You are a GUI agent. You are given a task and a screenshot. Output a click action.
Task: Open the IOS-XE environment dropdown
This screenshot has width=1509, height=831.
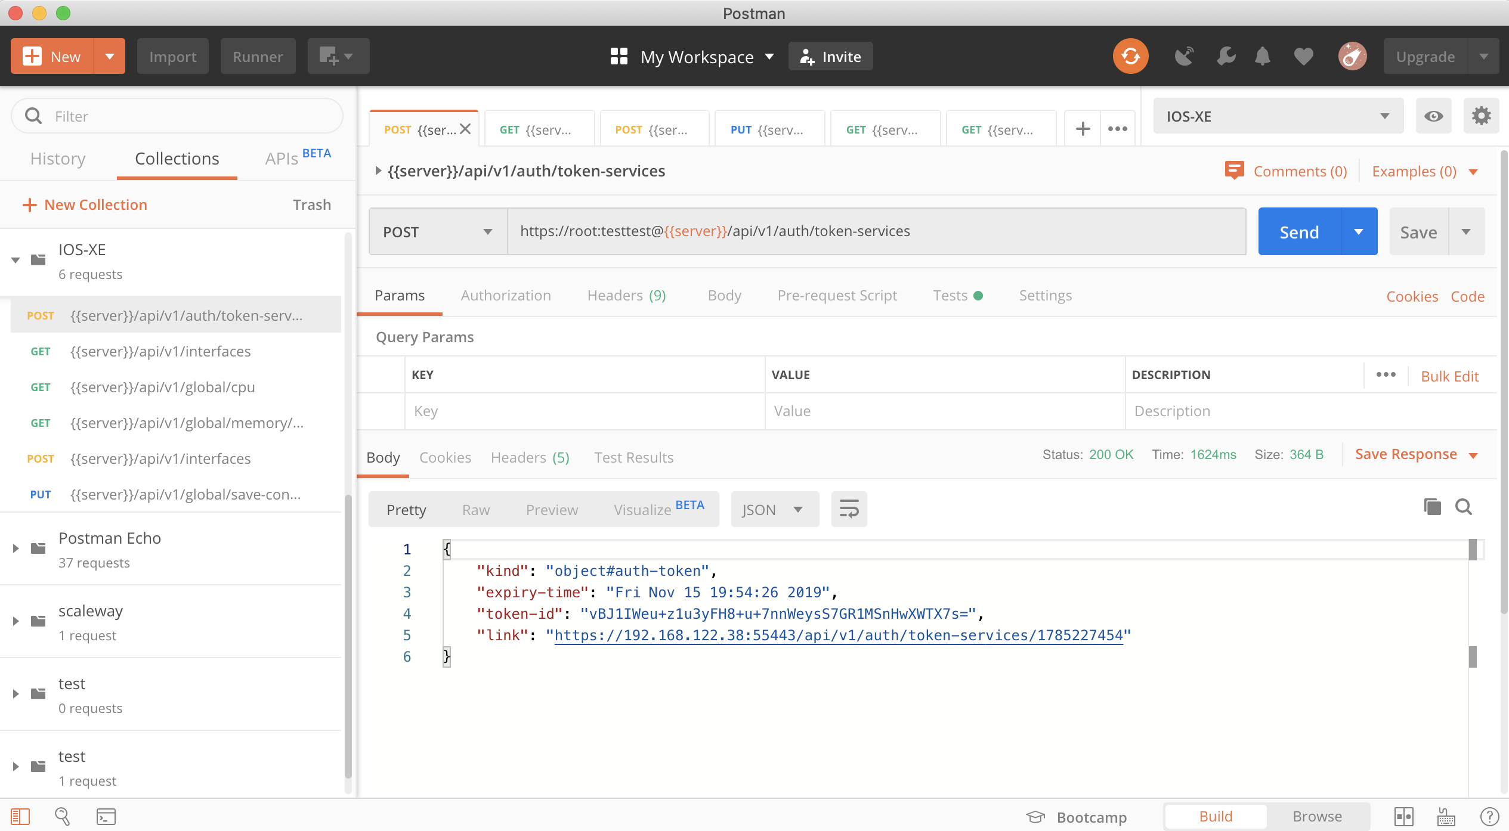pyautogui.click(x=1278, y=116)
